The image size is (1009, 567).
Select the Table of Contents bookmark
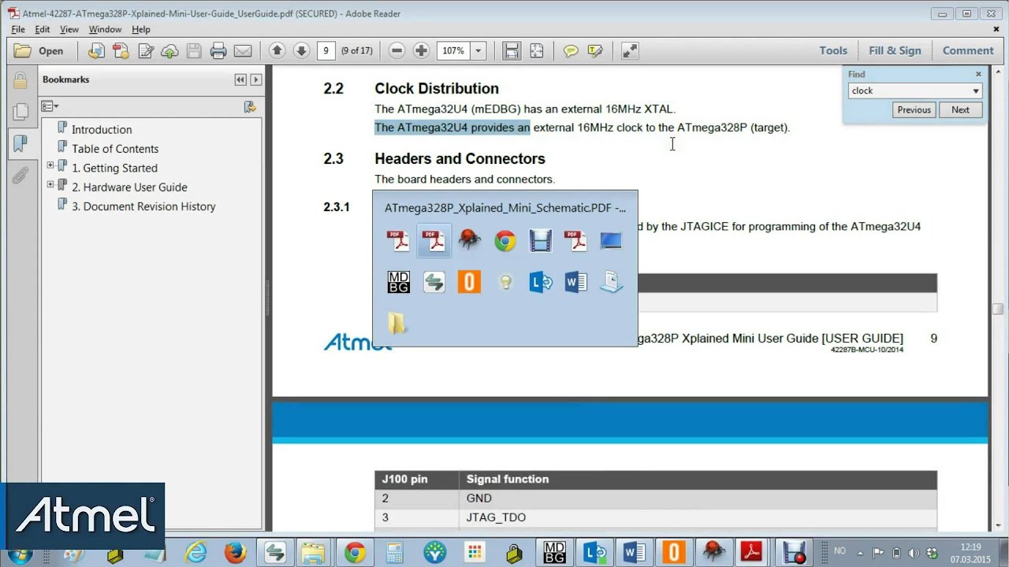115,149
